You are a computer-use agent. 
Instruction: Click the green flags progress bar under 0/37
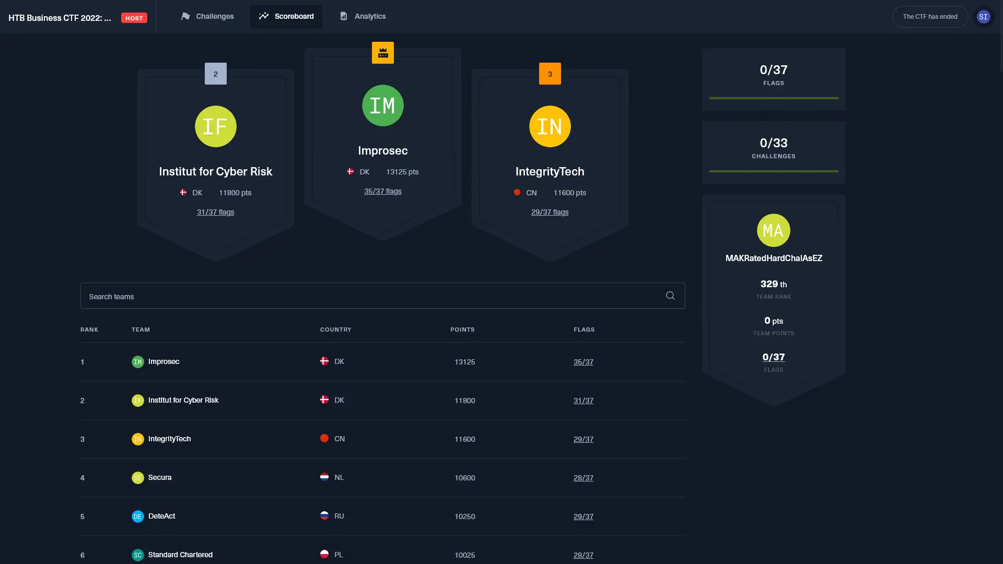point(773,97)
